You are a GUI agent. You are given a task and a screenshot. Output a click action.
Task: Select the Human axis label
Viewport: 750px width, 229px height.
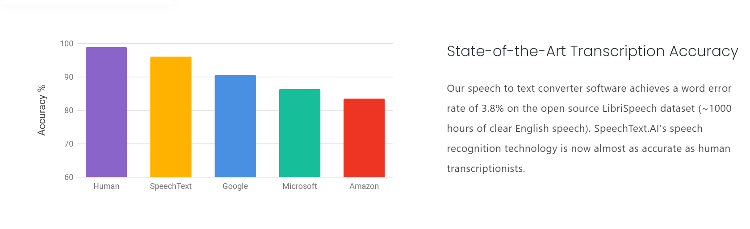106,186
